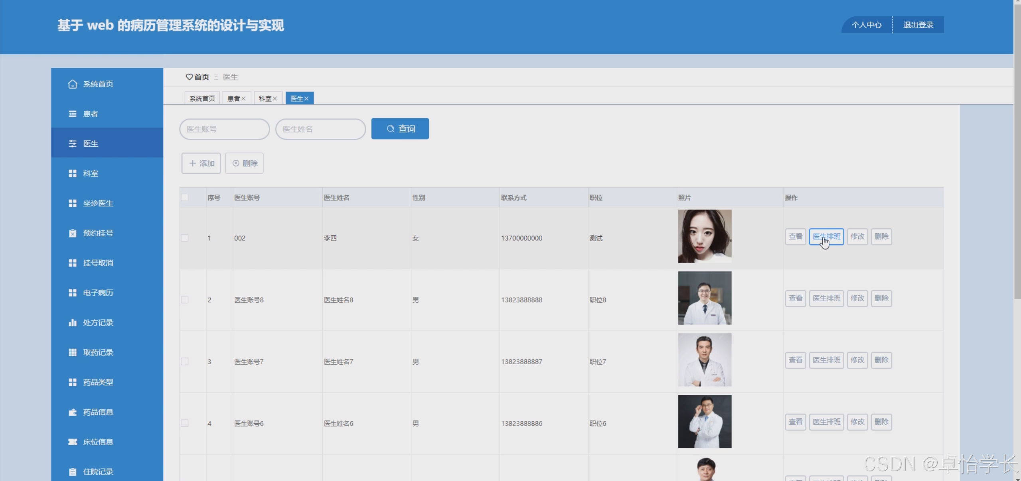Click the grid icon beside 科室
The image size is (1021, 481).
tap(72, 173)
